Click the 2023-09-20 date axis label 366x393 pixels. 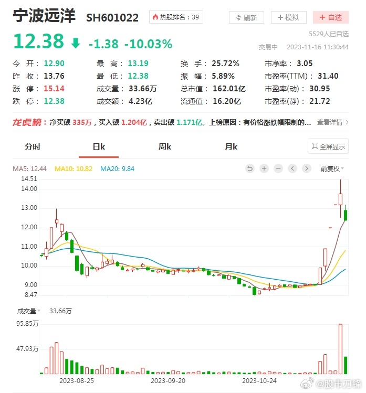tap(168, 381)
